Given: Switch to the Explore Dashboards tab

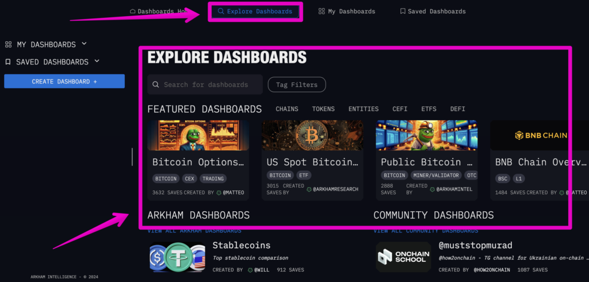Looking at the screenshot, I should [x=255, y=12].
